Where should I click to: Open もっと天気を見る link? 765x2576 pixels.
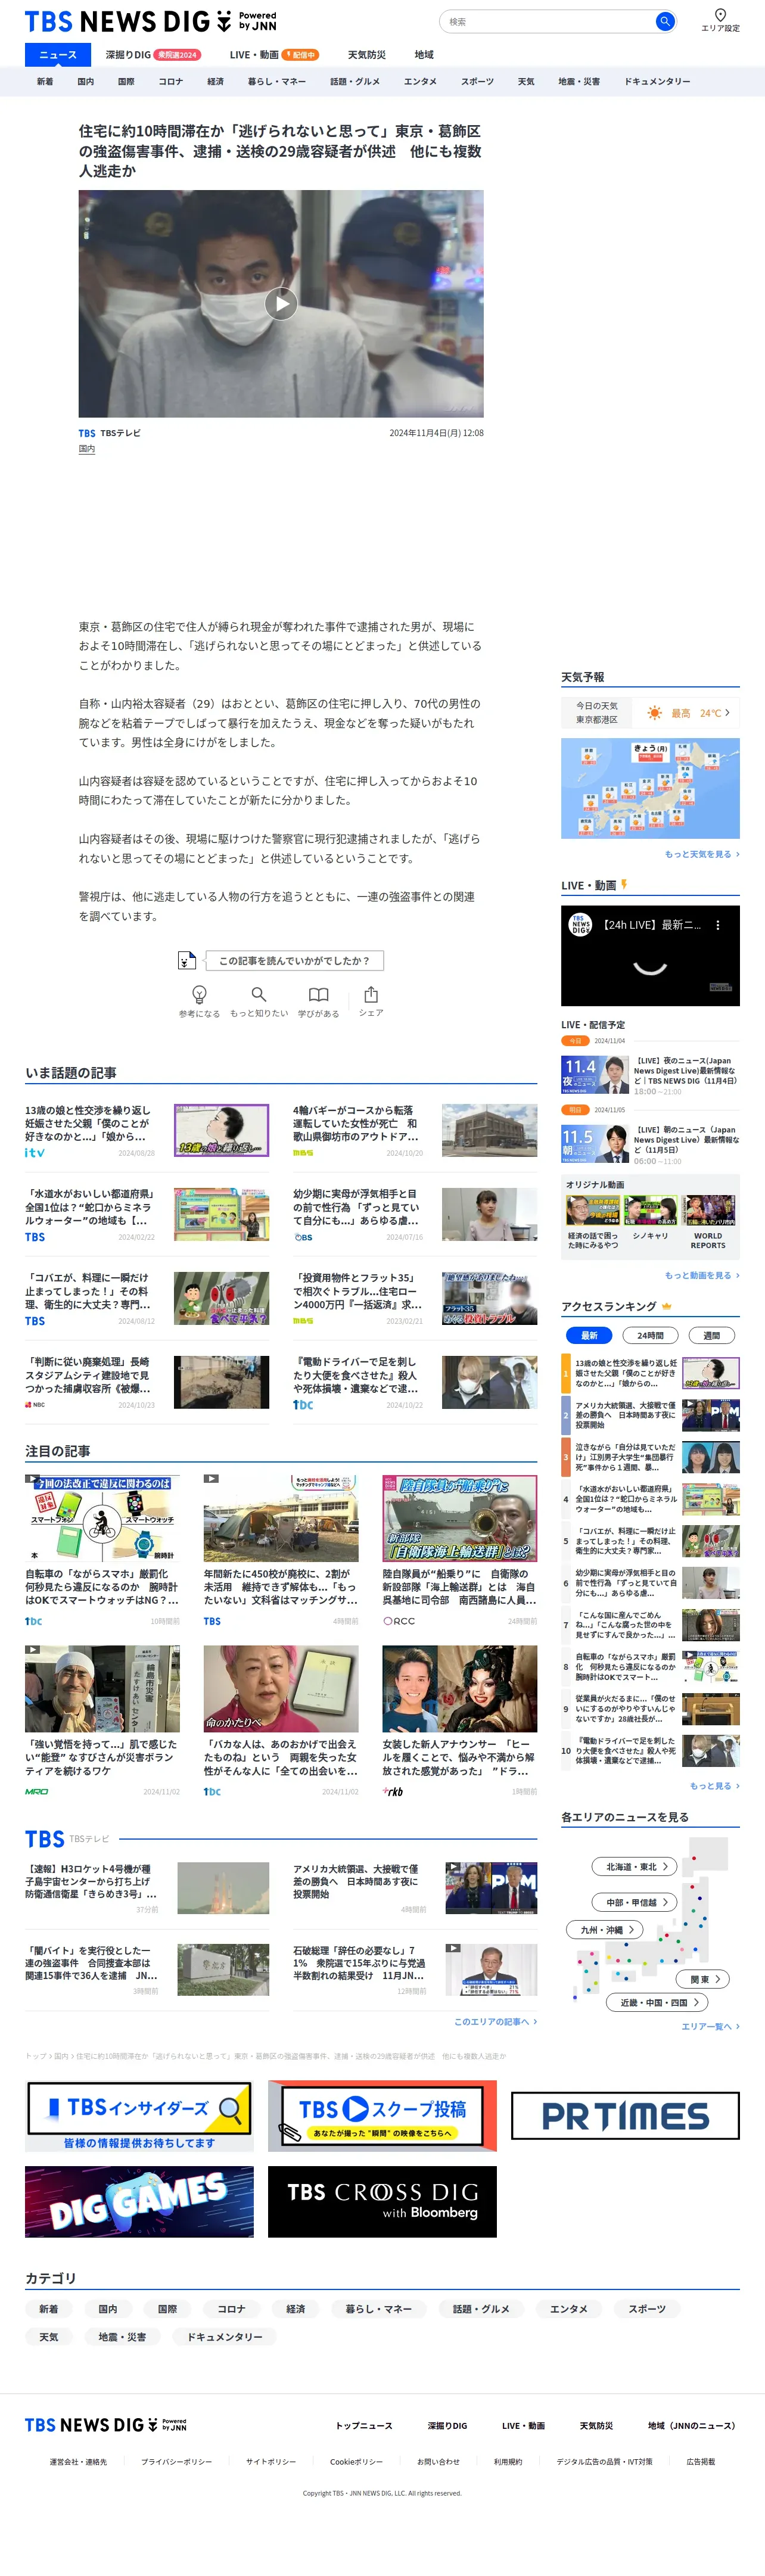pyautogui.click(x=702, y=854)
